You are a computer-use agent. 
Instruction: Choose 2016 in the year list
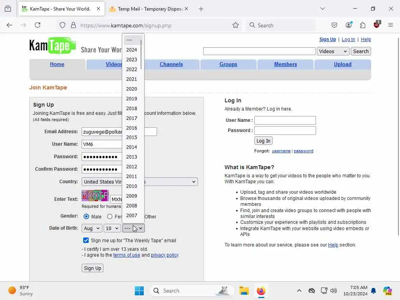click(132, 128)
